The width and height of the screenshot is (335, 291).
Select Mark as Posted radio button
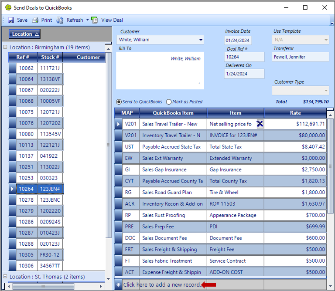coord(169,102)
